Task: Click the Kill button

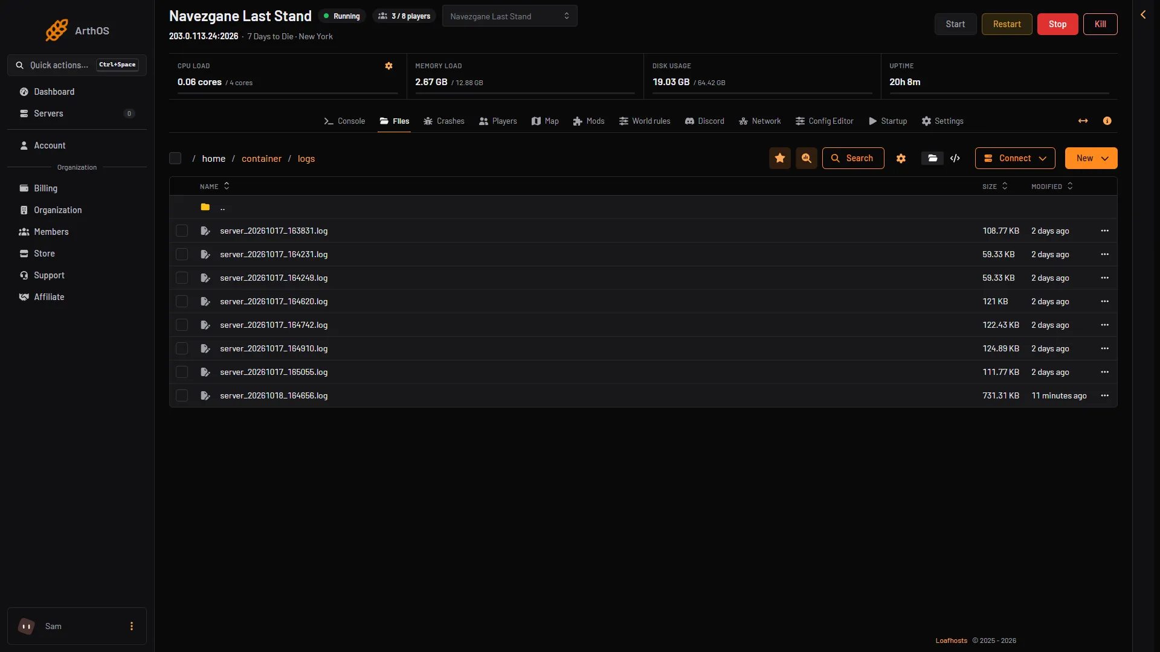Action: 1100,24
